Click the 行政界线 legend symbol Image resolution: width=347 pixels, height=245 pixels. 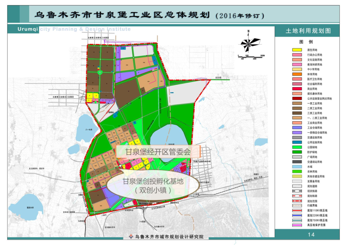tap(297, 206)
